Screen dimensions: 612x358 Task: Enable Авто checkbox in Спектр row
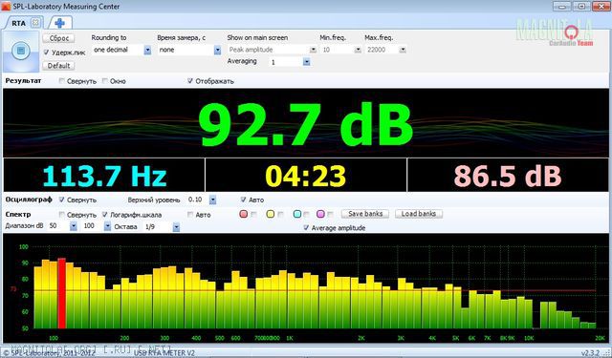click(190, 214)
